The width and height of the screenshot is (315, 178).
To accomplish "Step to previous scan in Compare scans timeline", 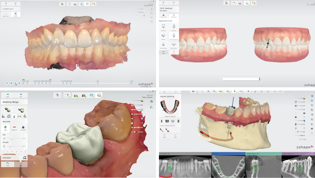I will 11,83.
